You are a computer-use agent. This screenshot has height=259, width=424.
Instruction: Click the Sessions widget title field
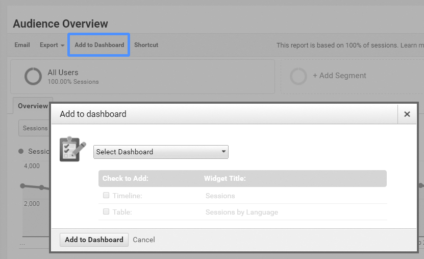click(x=220, y=196)
